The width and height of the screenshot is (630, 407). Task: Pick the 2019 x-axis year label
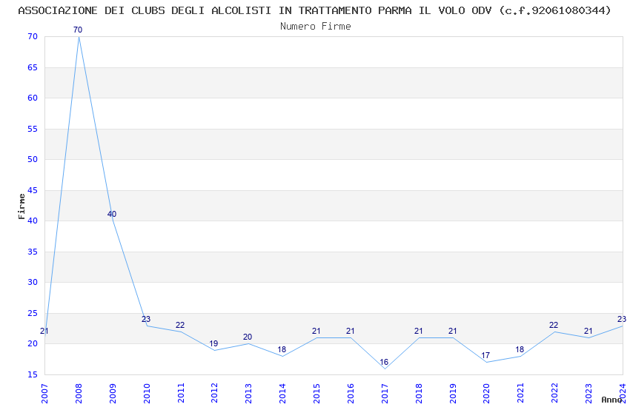[x=453, y=394]
